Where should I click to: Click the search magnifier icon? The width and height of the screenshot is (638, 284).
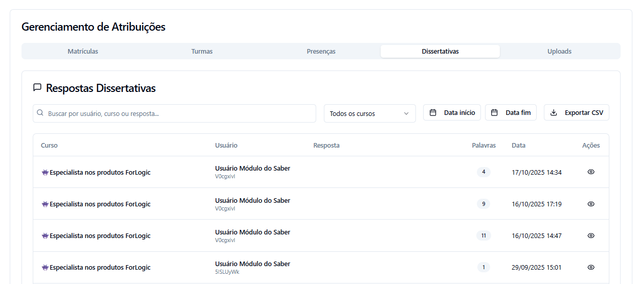tap(40, 113)
